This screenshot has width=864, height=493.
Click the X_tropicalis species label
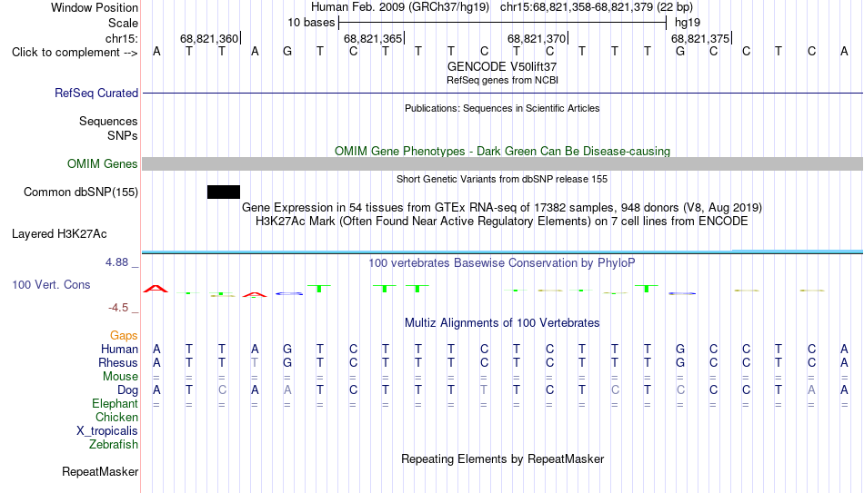pyautogui.click(x=107, y=431)
